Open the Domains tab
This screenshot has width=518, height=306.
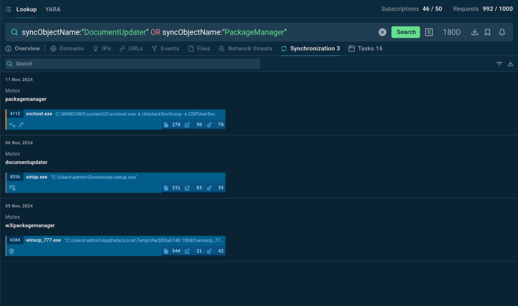point(67,49)
